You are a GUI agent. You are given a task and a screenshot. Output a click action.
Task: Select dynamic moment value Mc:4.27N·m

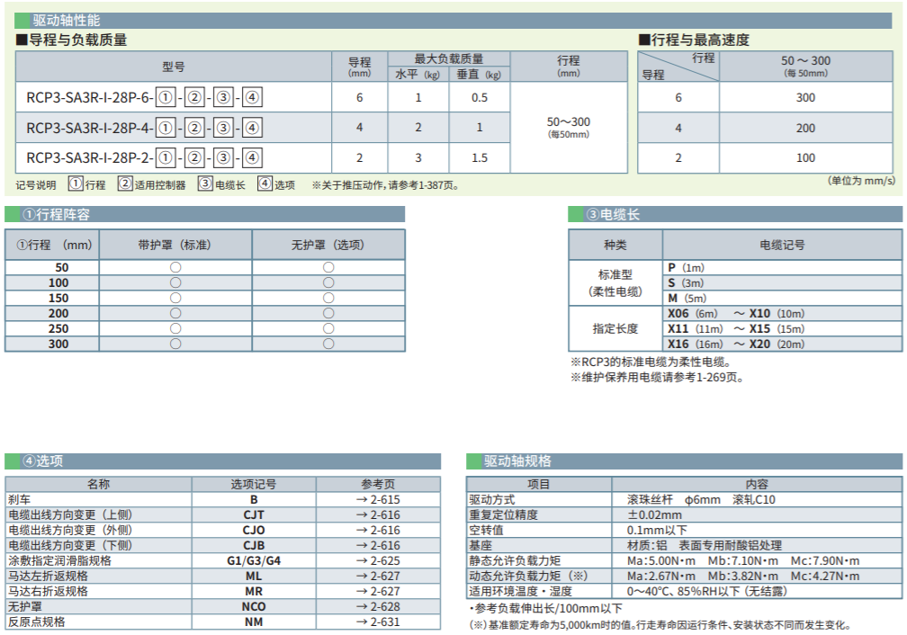825,576
